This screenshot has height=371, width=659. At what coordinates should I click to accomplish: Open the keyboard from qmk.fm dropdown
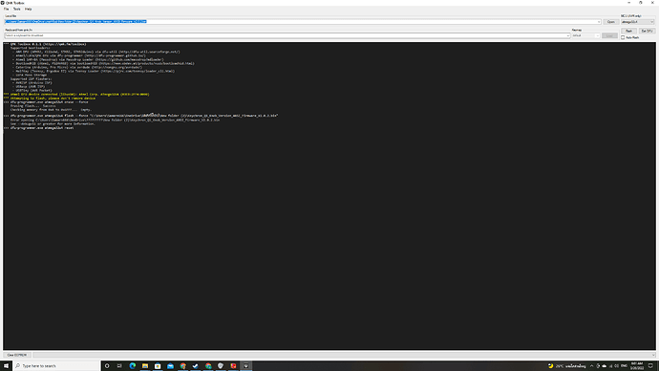(287, 35)
